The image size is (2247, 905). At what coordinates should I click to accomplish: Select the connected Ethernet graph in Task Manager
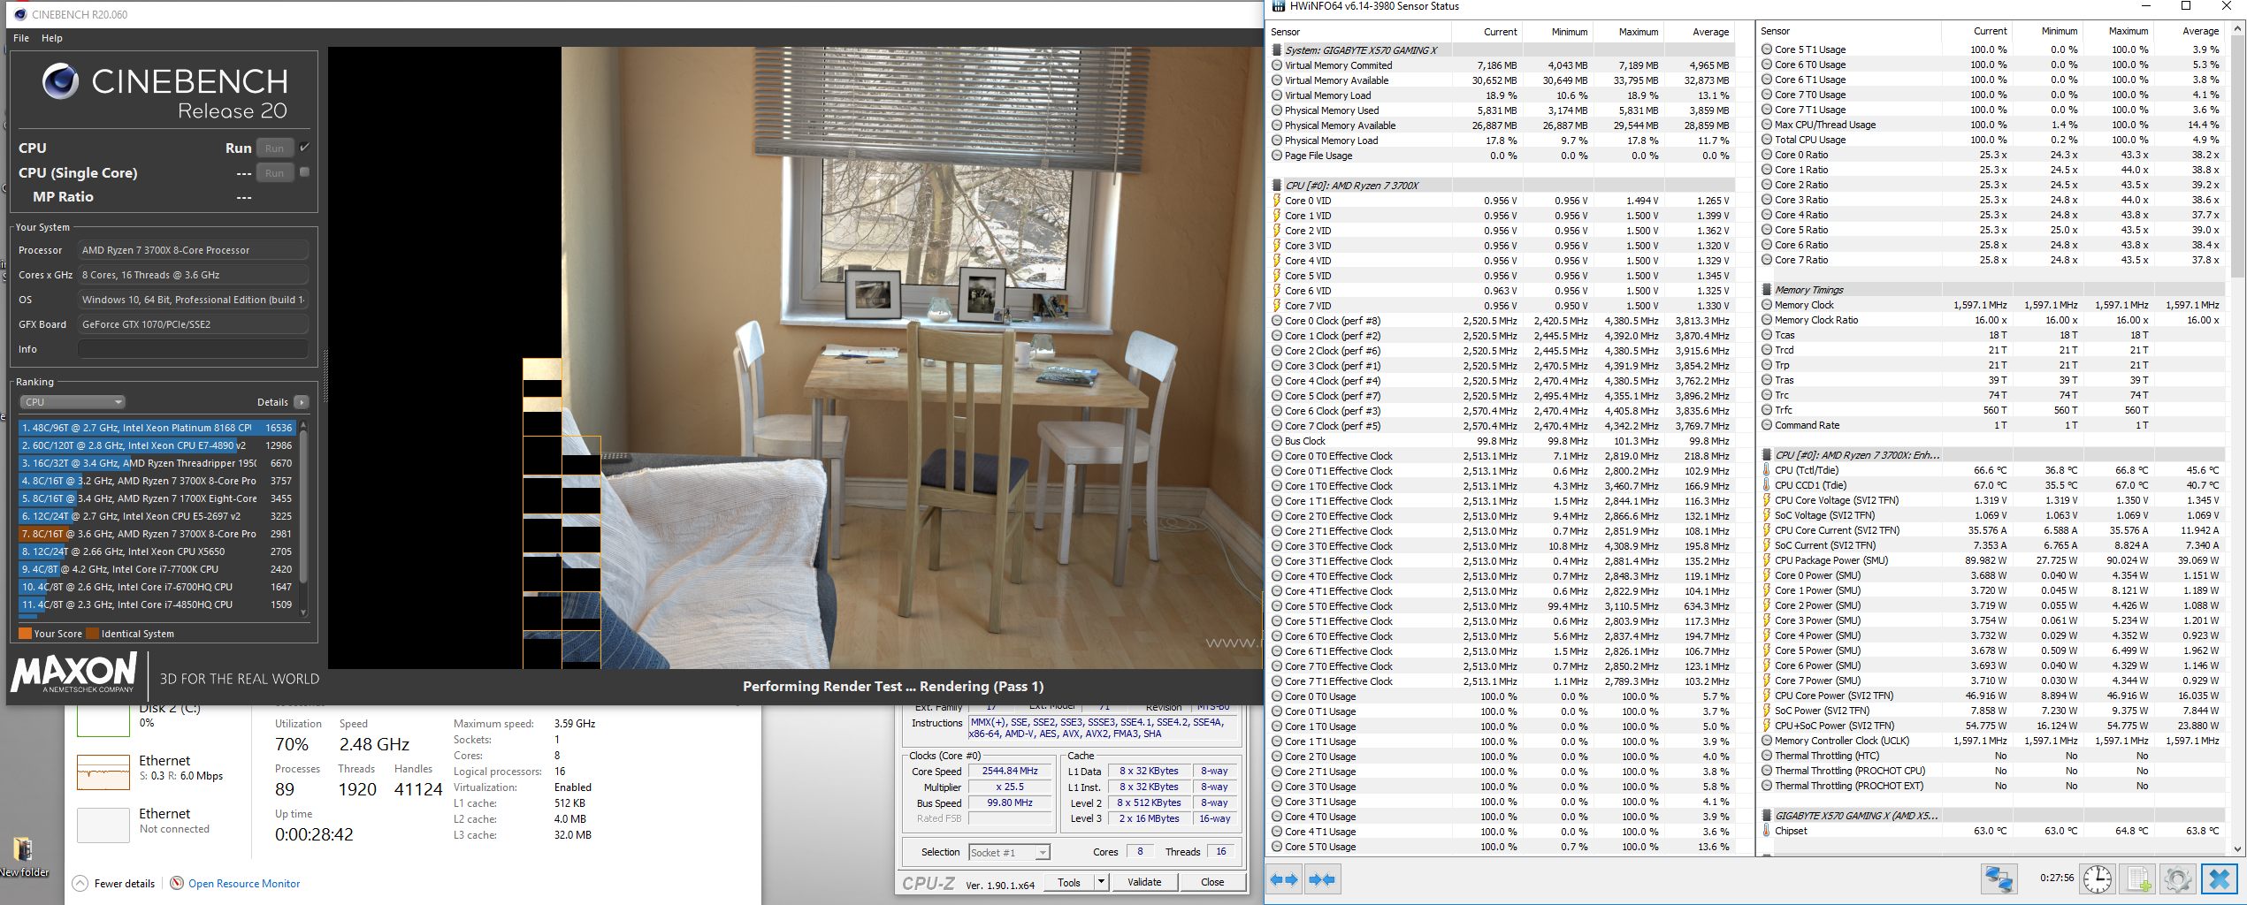tap(103, 772)
